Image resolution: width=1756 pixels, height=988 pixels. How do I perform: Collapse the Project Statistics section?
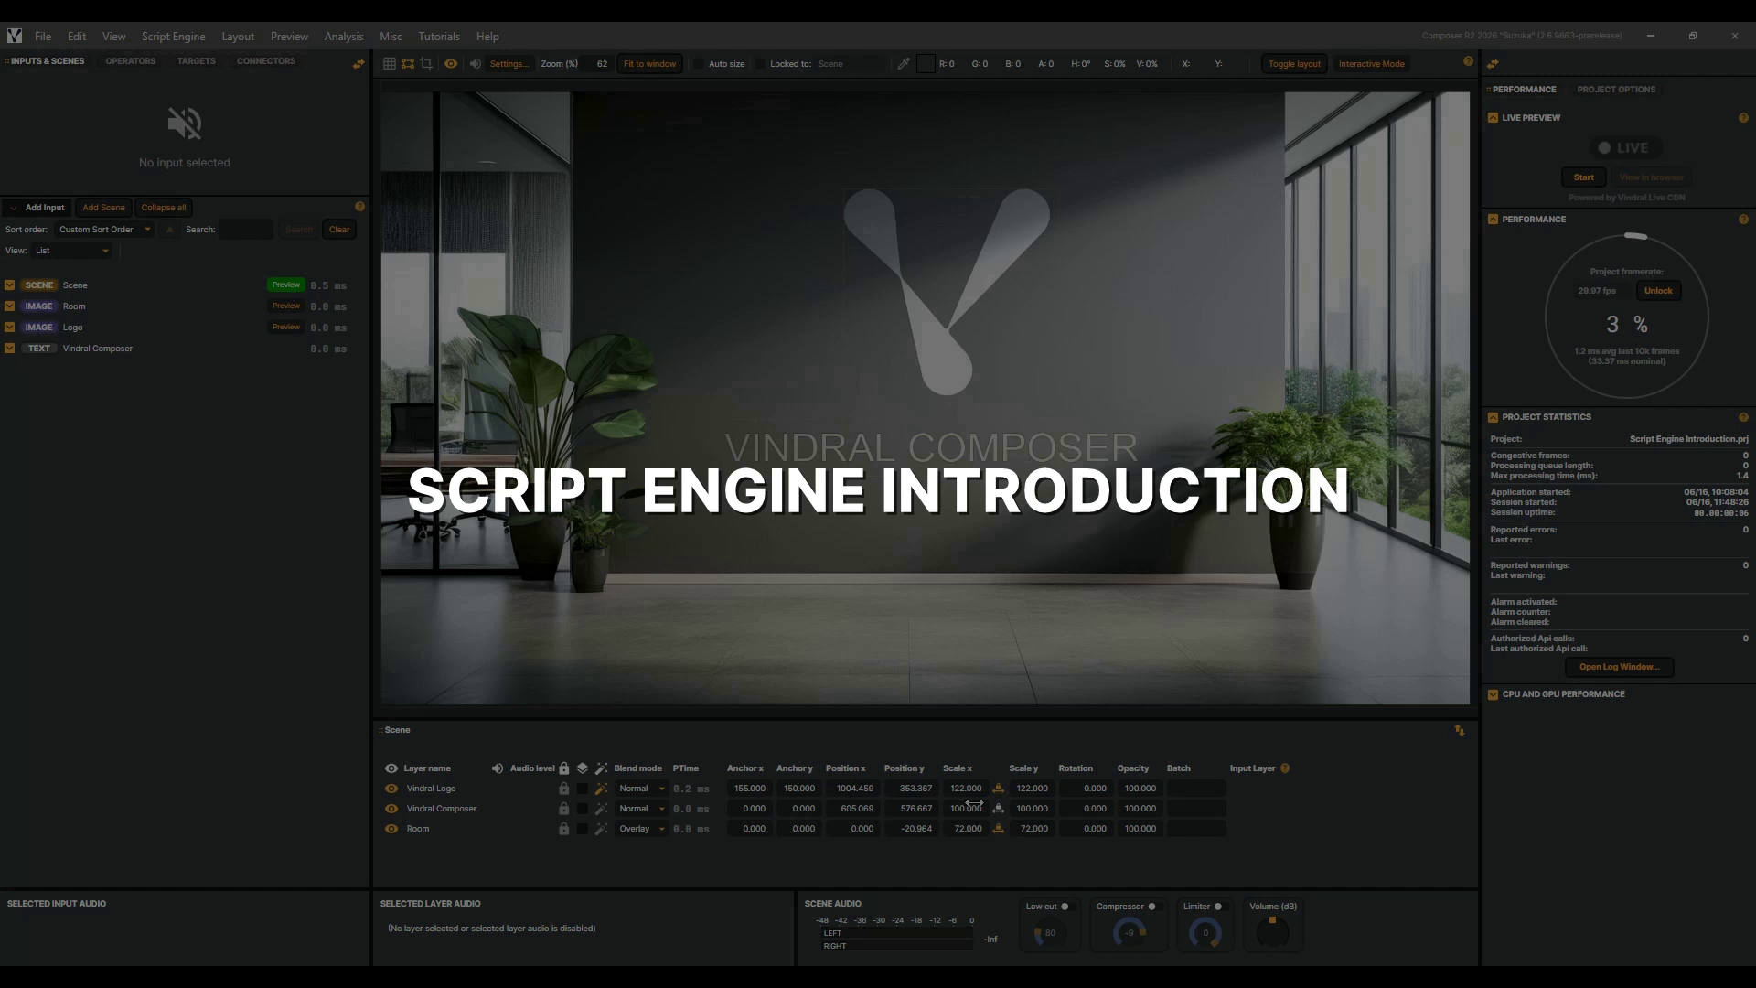click(x=1494, y=417)
